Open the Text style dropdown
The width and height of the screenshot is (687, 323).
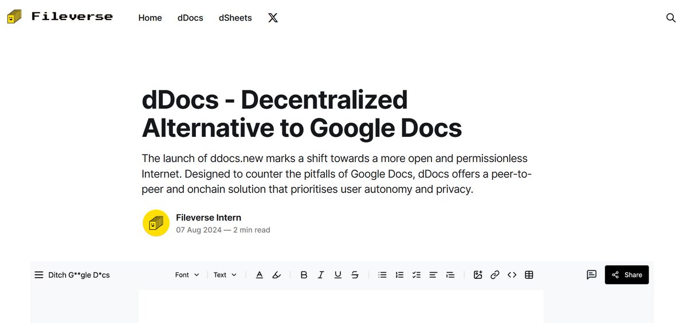coord(225,275)
